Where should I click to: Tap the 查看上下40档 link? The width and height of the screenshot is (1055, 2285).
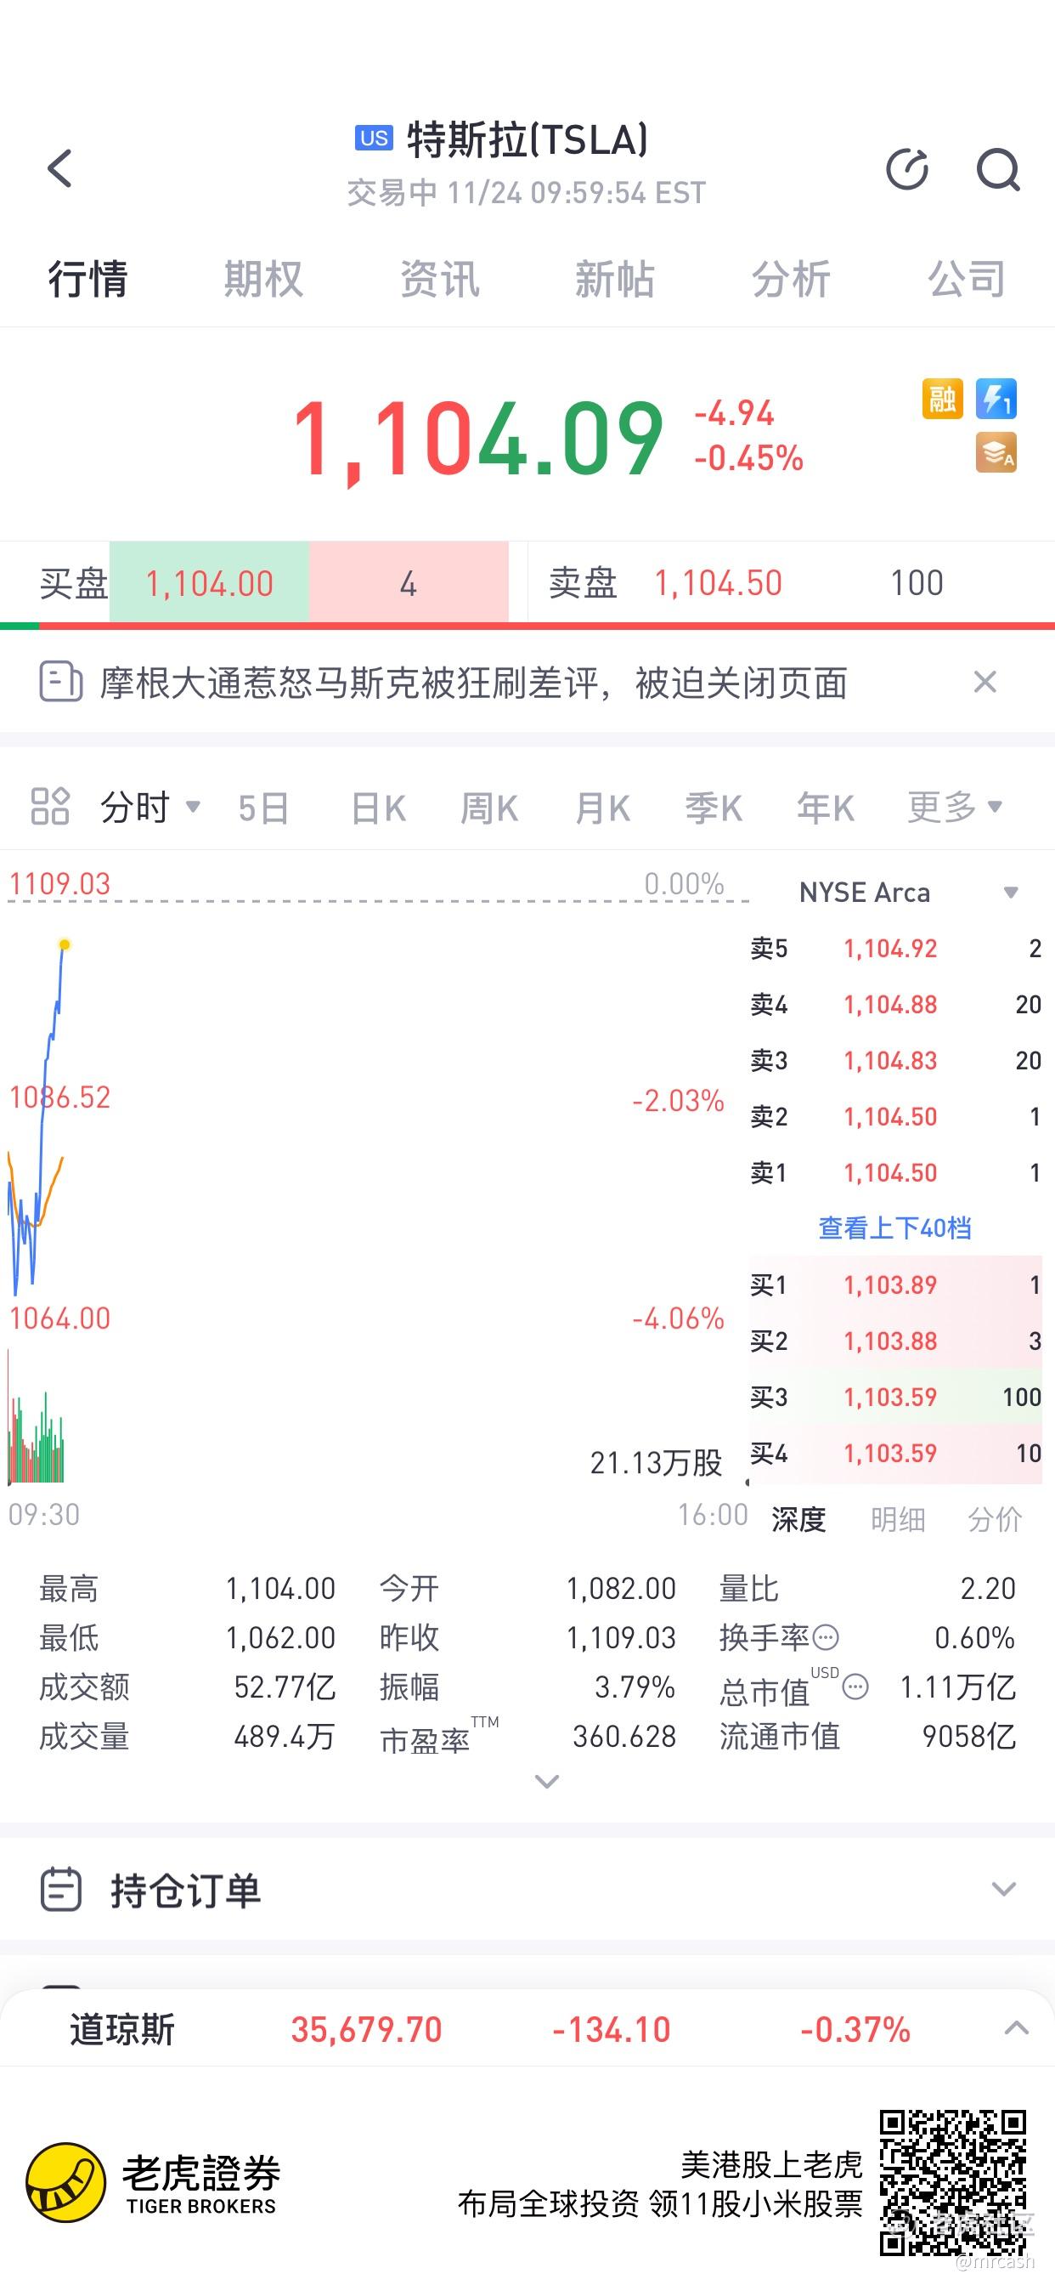(x=894, y=1228)
